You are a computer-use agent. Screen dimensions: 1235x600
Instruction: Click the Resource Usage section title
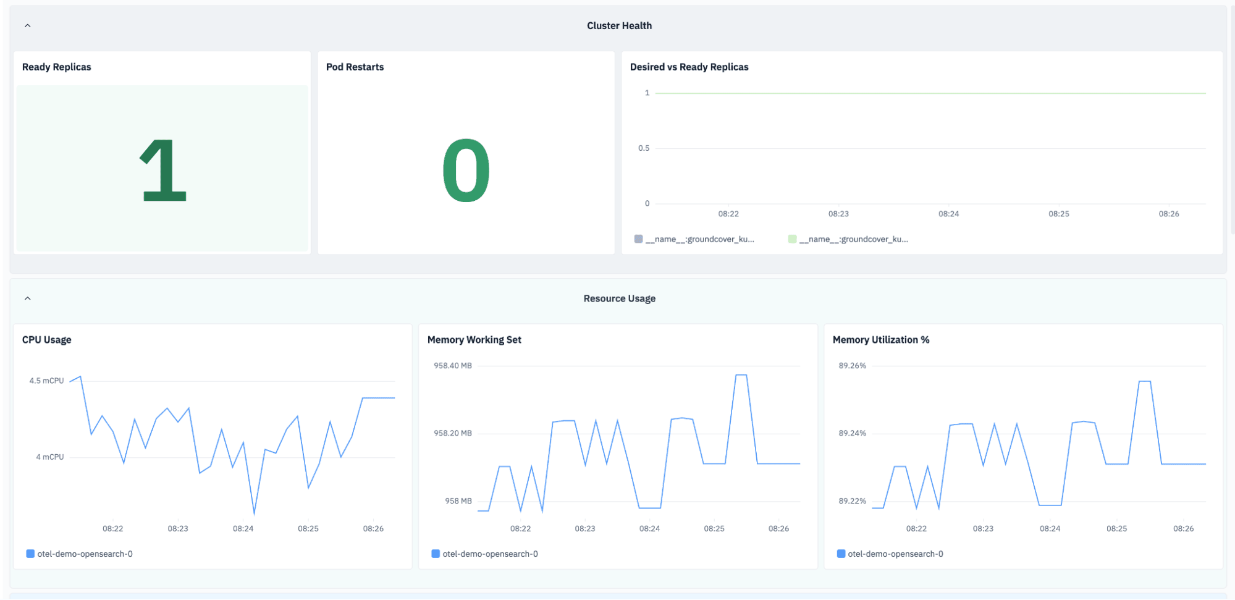coord(619,298)
